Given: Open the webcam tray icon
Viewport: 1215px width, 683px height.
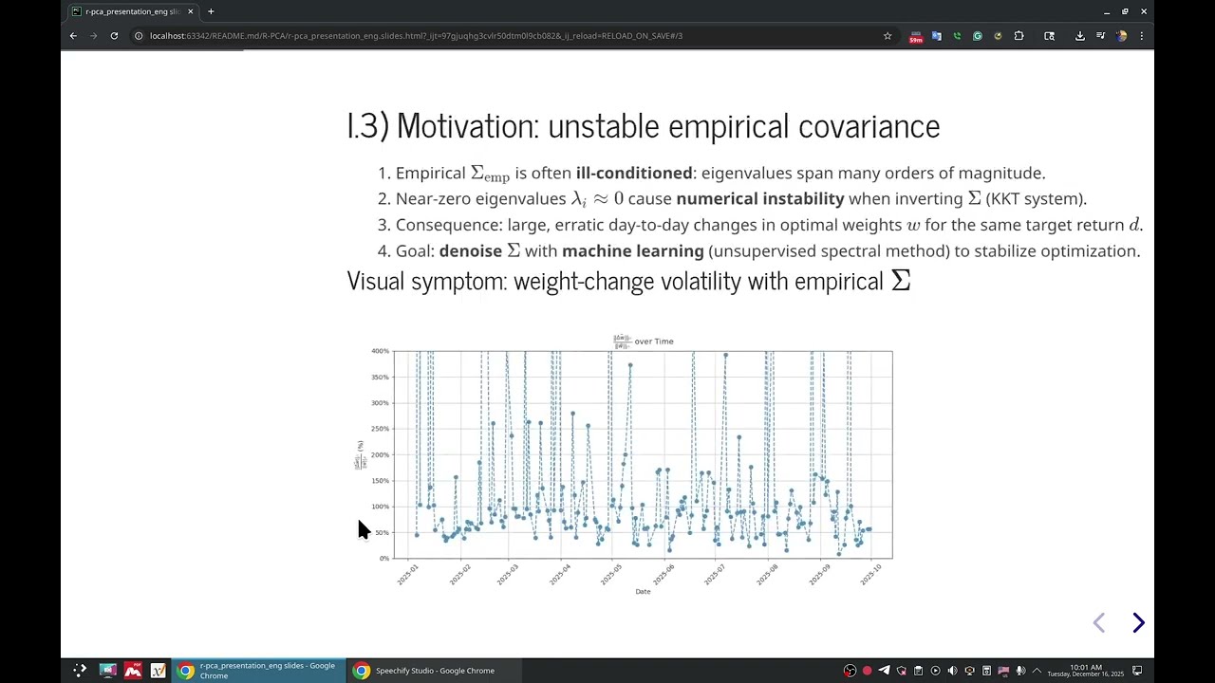Looking at the screenshot, I should 969,671.
